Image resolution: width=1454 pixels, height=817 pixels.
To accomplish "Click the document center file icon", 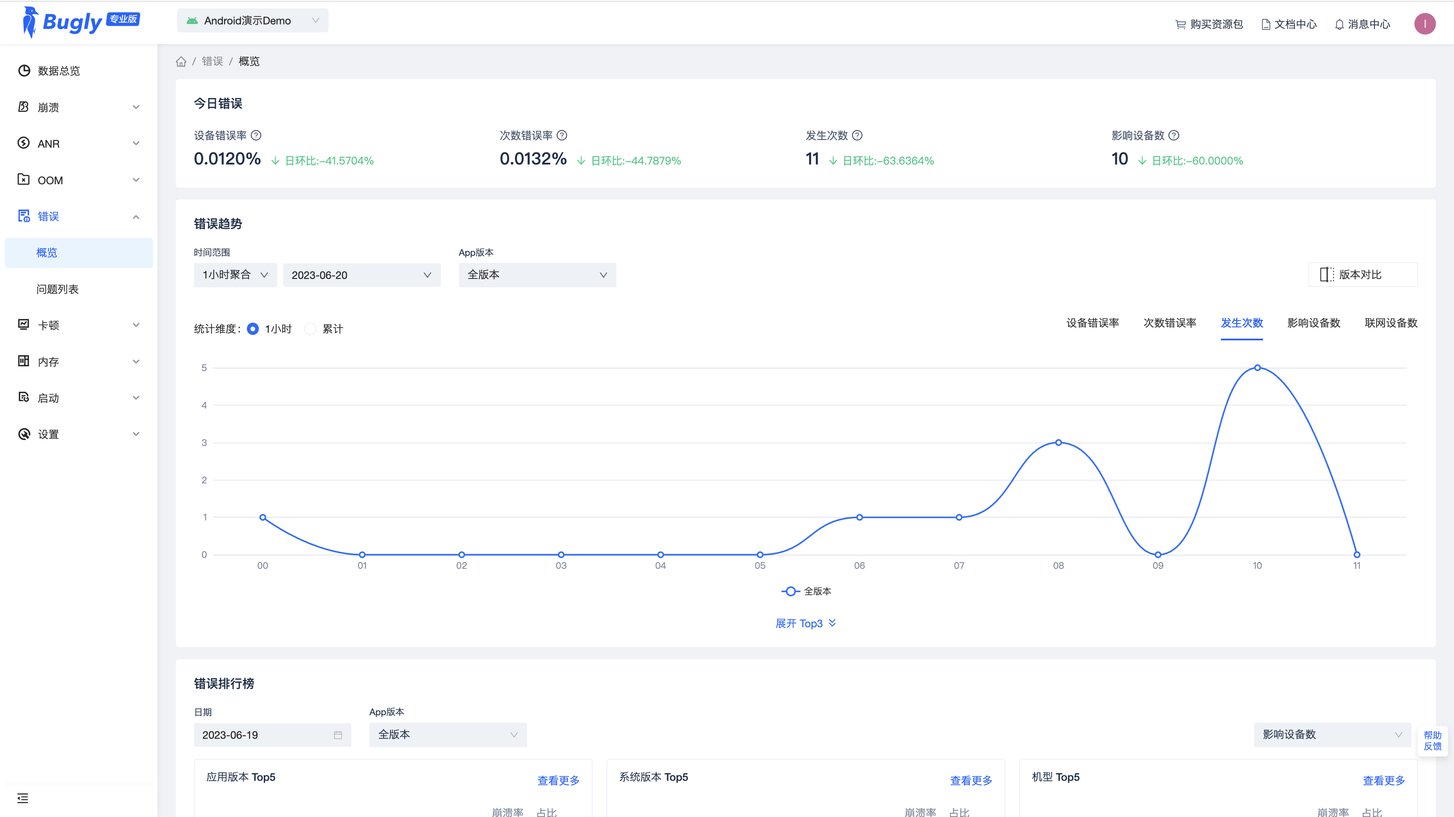I will point(1266,24).
